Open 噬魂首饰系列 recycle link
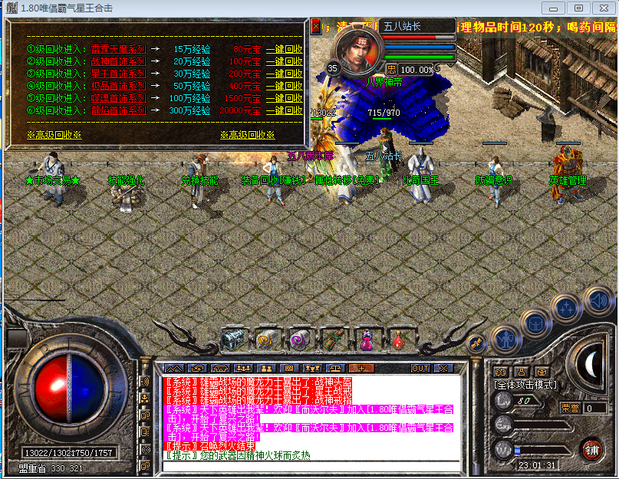This screenshot has height=479, width=619. (118, 98)
